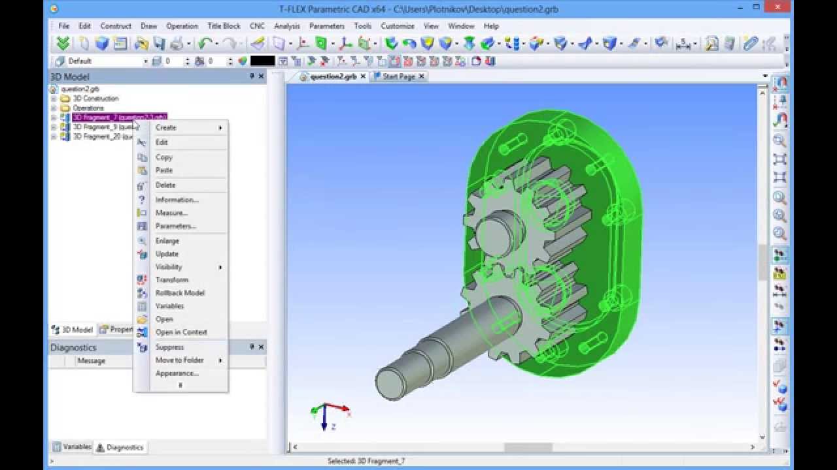This screenshot has height=470, width=837.
Task: Expand the Operations folder
Action: tap(54, 108)
